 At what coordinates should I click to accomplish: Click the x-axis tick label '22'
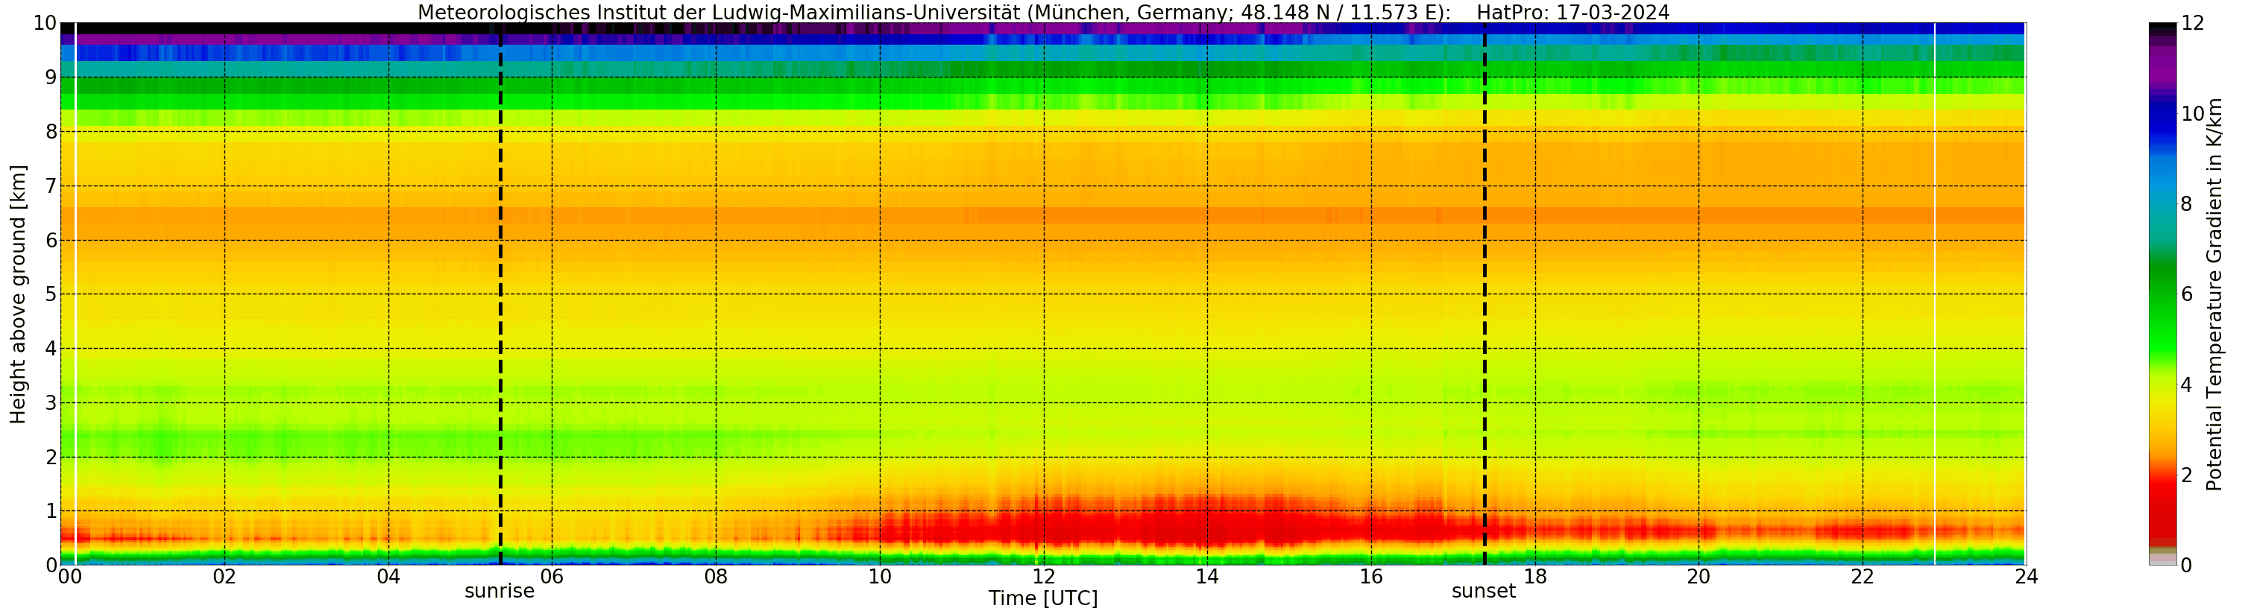click(x=1863, y=577)
